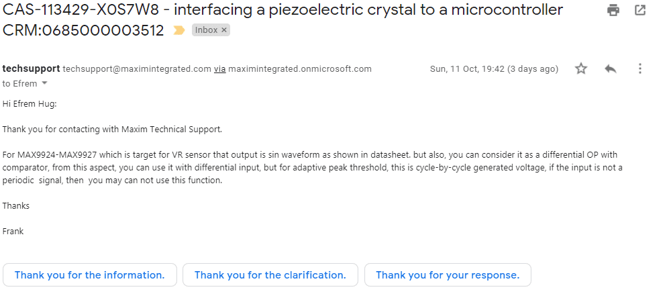667x302 pixels.
Task: Click the Print all icon
Action: tap(613, 10)
